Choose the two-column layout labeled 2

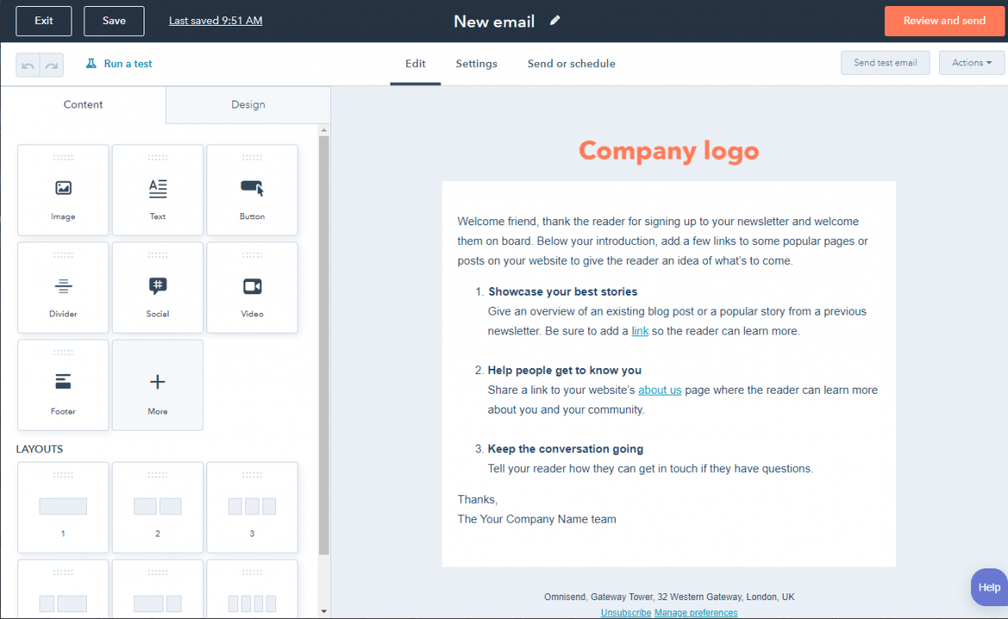tap(157, 507)
